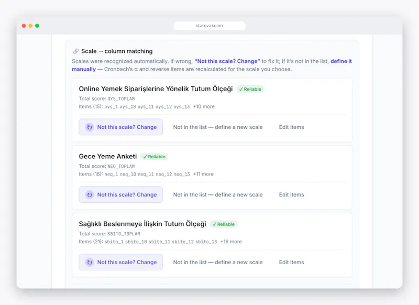Expand "+11 more" items for NEQ scale

pyautogui.click(x=203, y=174)
